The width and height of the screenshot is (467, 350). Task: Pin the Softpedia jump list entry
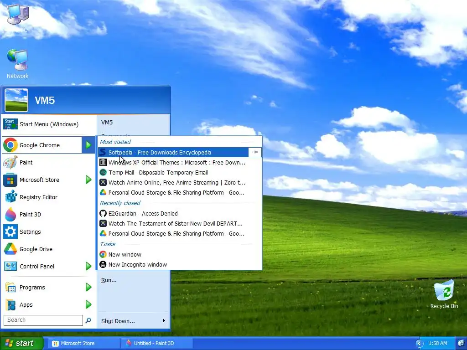[x=255, y=152]
